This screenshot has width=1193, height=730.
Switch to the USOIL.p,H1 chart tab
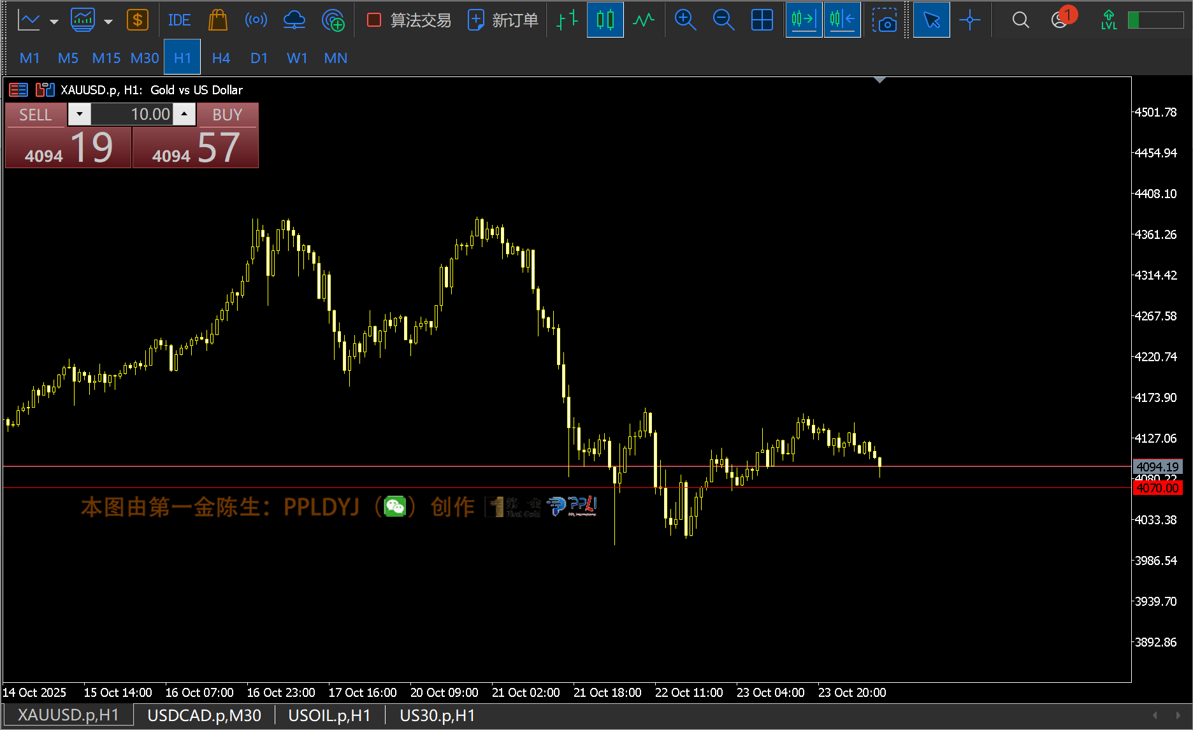[x=329, y=715]
